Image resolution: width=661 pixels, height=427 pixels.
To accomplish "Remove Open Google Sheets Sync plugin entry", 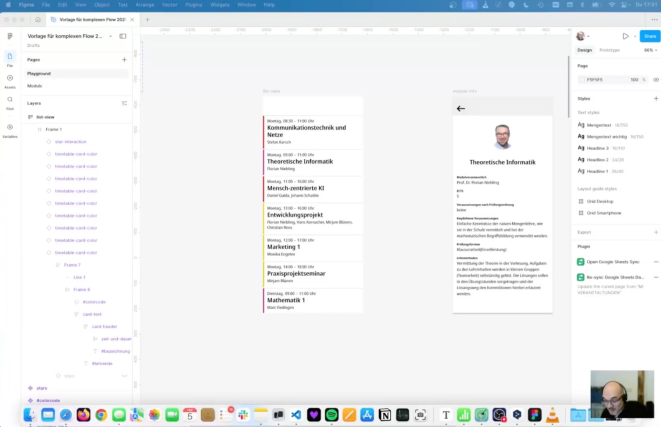I will [x=656, y=262].
